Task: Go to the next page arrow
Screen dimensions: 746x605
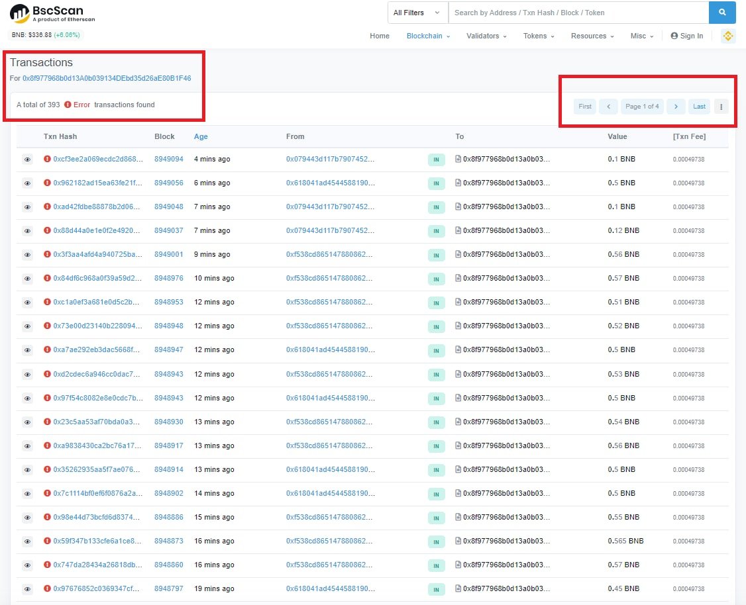Action: [676, 107]
